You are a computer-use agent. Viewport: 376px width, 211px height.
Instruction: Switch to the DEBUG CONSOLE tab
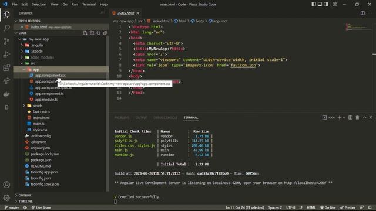166,118
